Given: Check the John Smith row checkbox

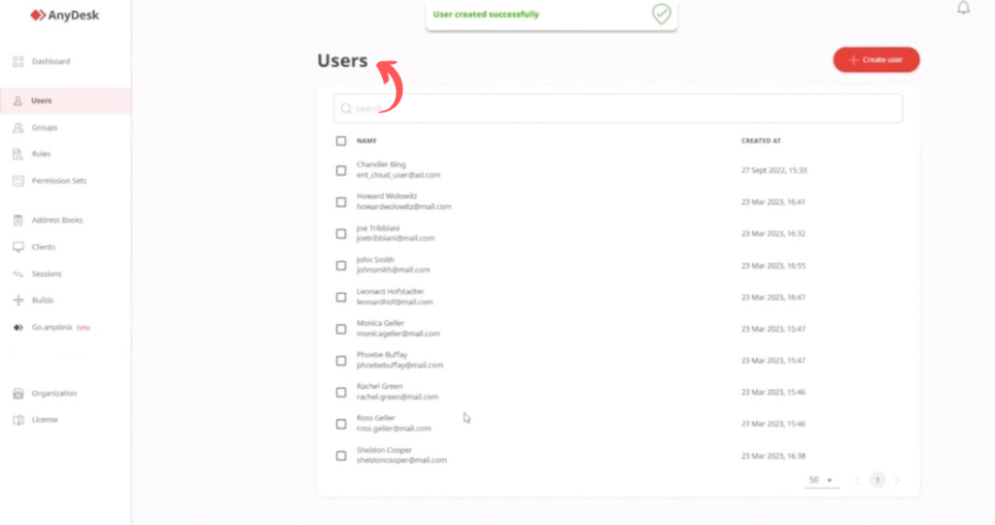Looking at the screenshot, I should (x=341, y=266).
